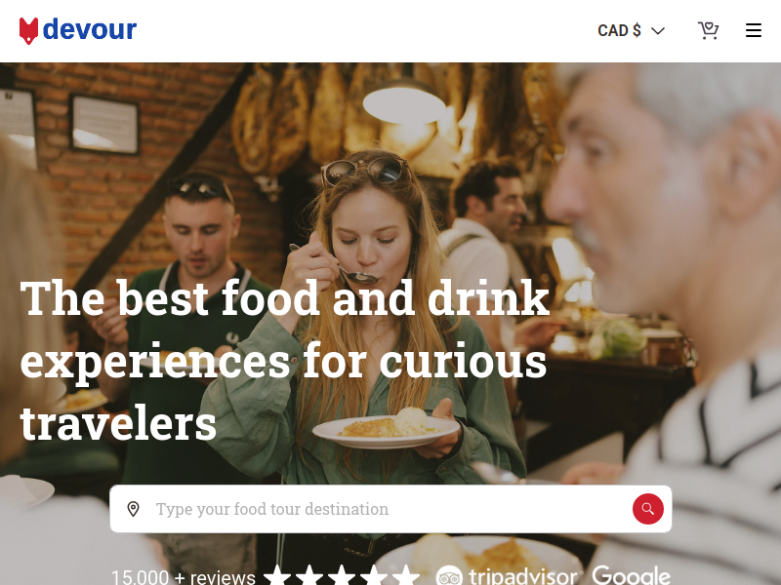Expand the chevron next to CAD $
The width and height of the screenshot is (781, 585).
click(x=658, y=31)
